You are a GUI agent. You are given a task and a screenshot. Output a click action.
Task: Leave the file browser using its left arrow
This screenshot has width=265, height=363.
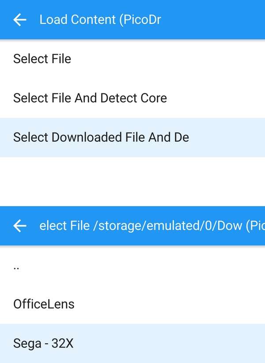click(20, 226)
